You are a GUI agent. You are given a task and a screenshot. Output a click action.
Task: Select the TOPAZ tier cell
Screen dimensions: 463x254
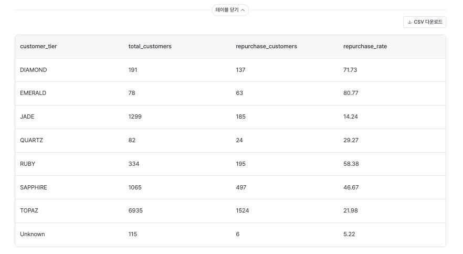29,210
